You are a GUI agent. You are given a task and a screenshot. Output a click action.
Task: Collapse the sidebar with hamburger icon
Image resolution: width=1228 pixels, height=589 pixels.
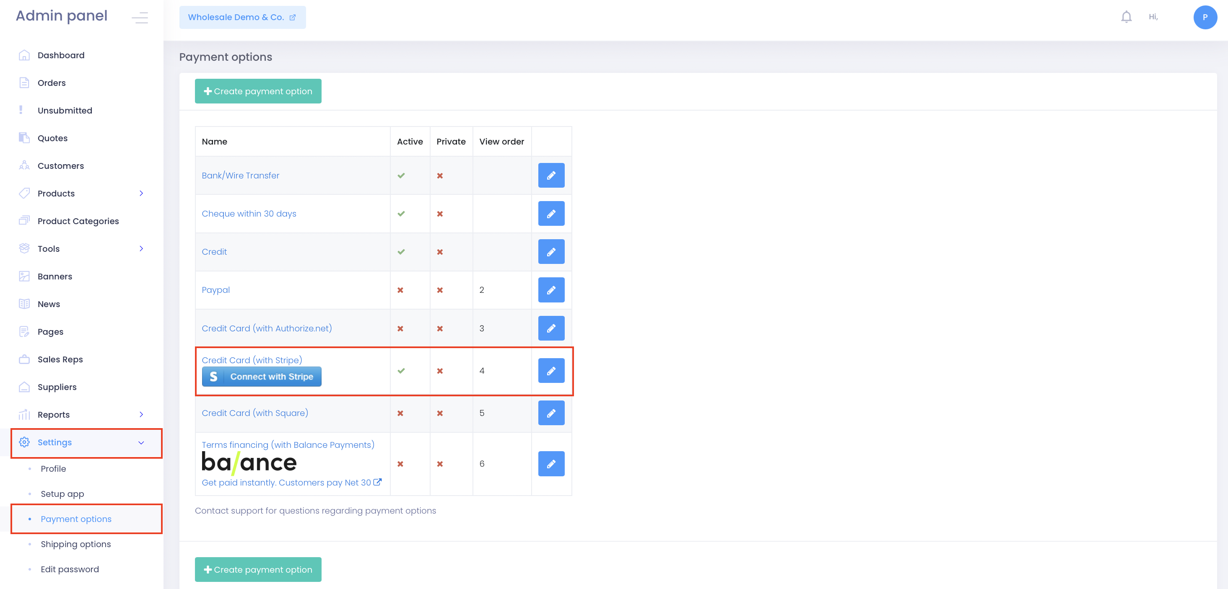click(140, 17)
